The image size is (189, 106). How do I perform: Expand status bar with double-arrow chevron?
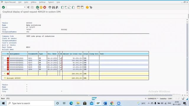tap(146, 99)
